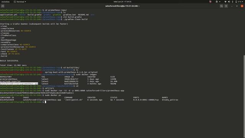
Task: Open the terminal hamburger menu
Action: click(226, 6)
